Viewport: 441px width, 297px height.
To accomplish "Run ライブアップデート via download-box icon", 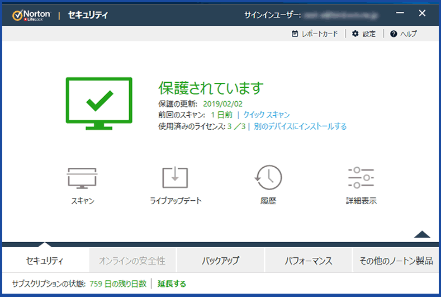I will click(175, 177).
